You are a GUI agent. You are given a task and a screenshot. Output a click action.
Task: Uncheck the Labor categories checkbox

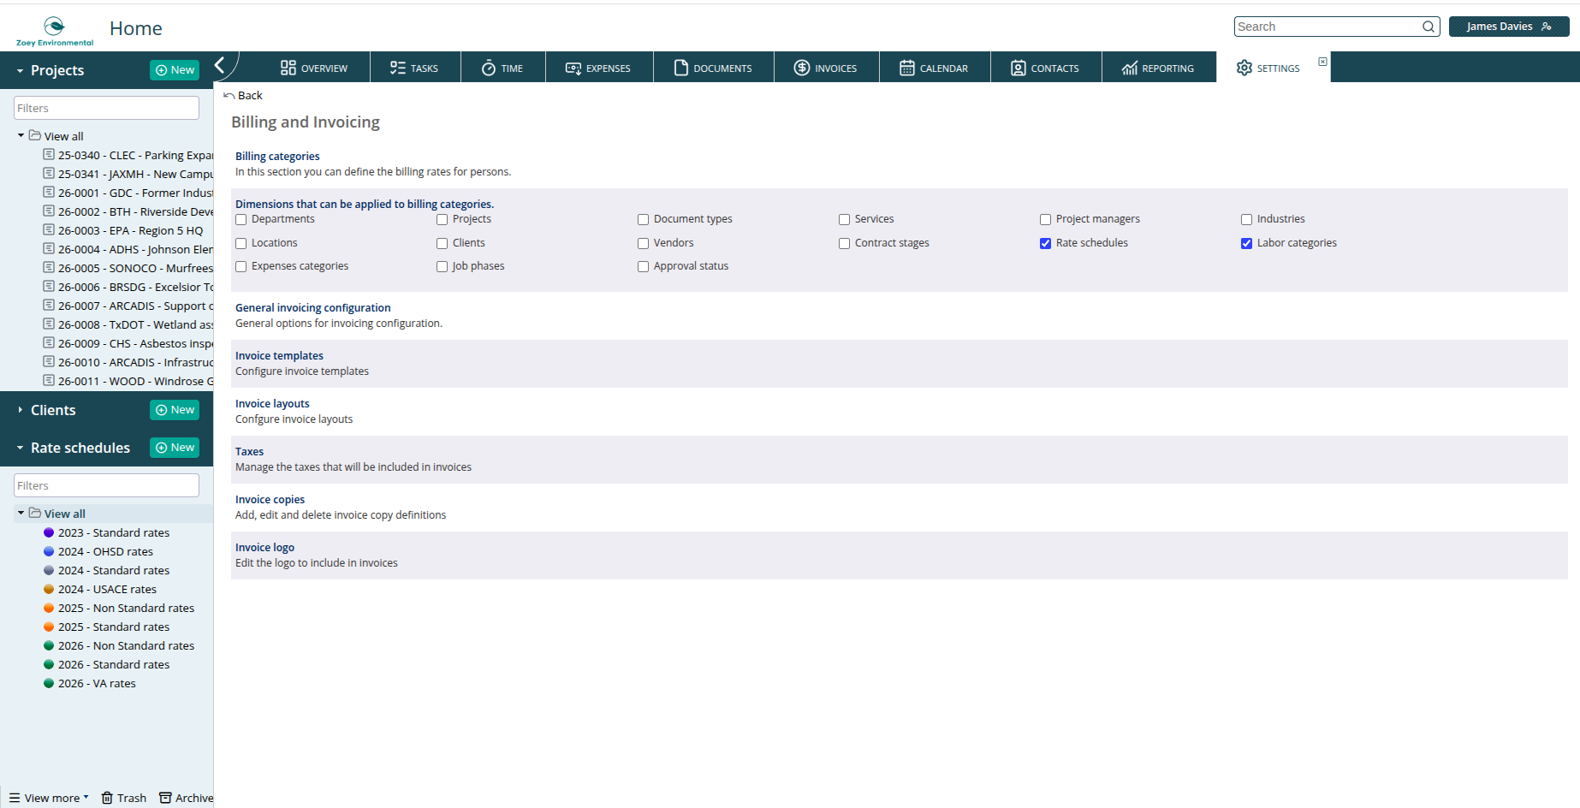point(1247,244)
